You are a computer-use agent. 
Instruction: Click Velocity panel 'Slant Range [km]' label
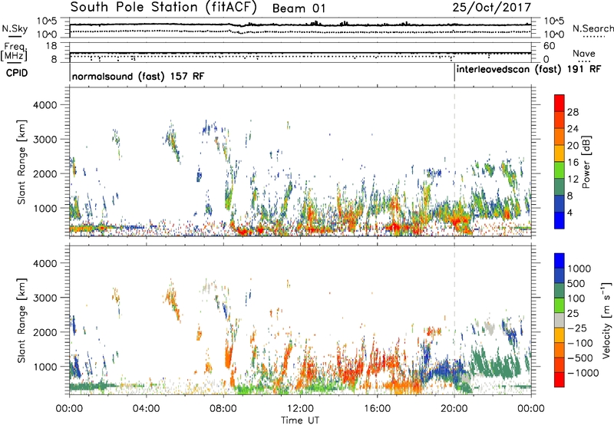22,321
